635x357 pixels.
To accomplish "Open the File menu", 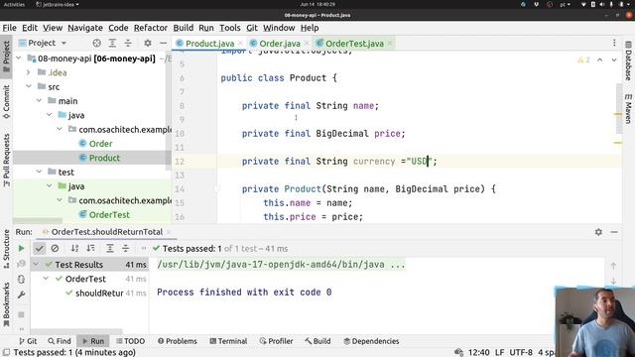I will [x=9, y=28].
